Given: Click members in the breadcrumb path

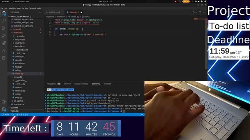Looking at the screenshot, I should pyautogui.click(x=61, y=16).
